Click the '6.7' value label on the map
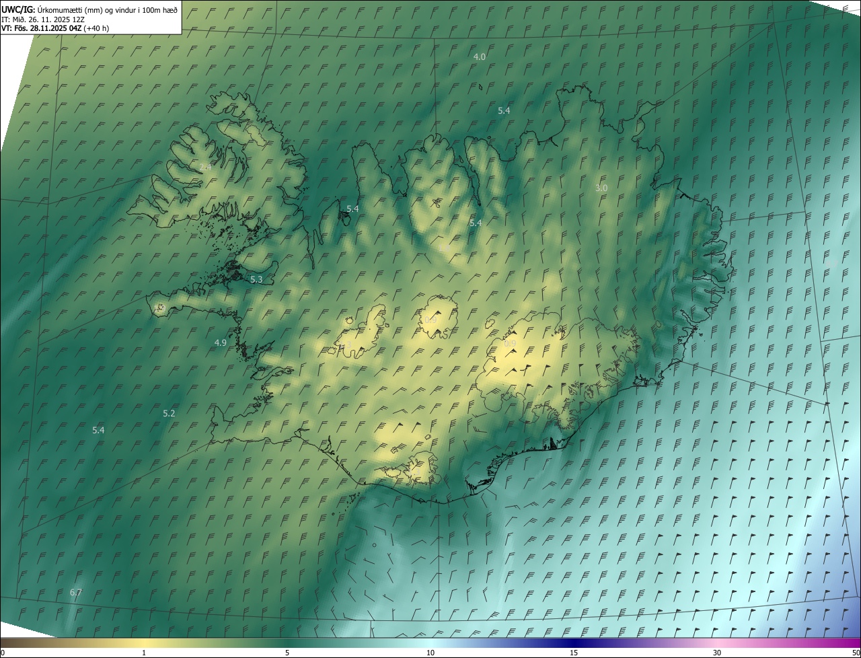The image size is (861, 658). pyautogui.click(x=76, y=593)
